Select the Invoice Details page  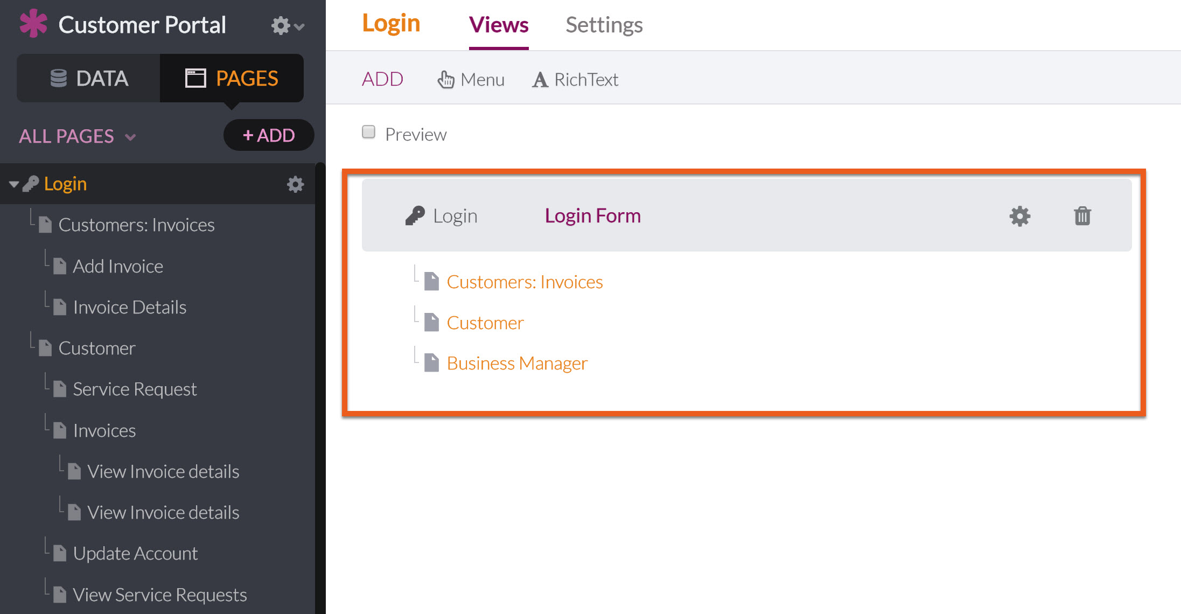click(130, 307)
